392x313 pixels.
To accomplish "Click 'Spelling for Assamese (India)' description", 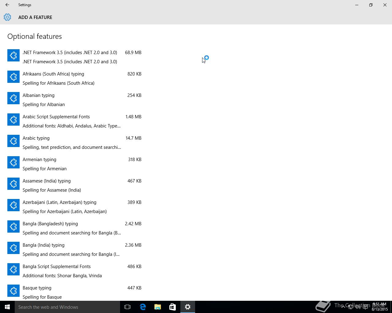I will point(52,190).
